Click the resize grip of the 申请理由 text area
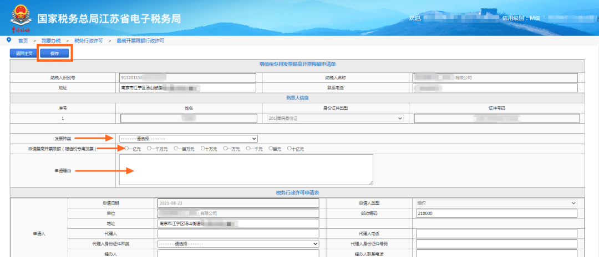The image size is (599, 257). (371, 183)
